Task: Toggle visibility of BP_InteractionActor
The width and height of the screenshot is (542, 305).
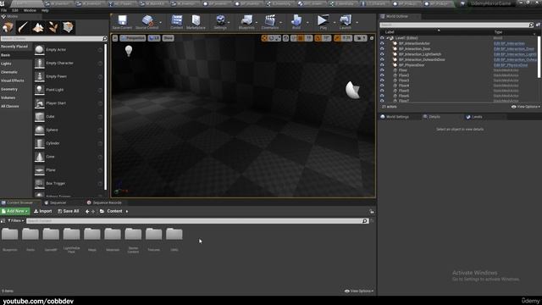Action: click(382, 43)
